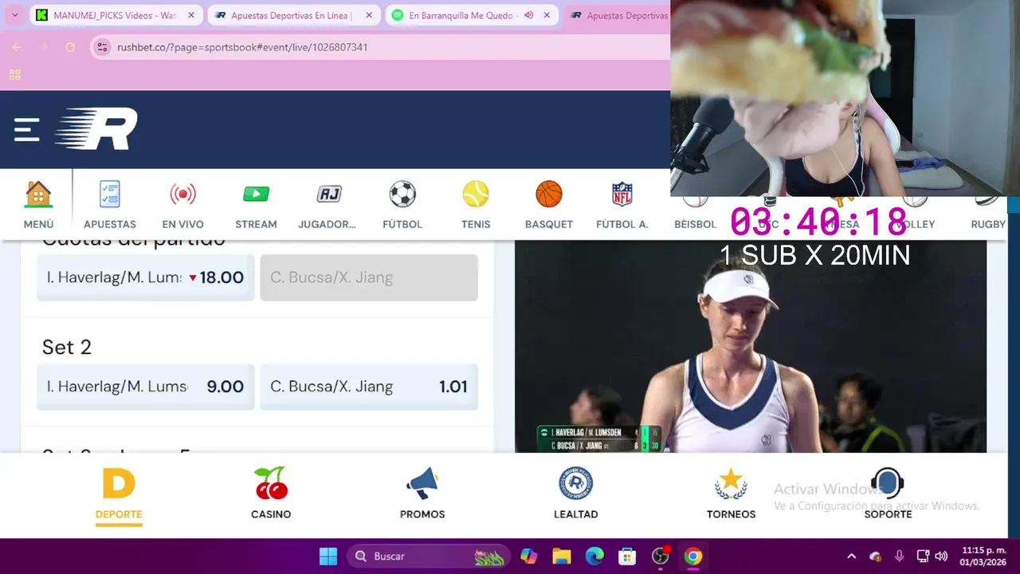Reload the page

click(x=70, y=47)
